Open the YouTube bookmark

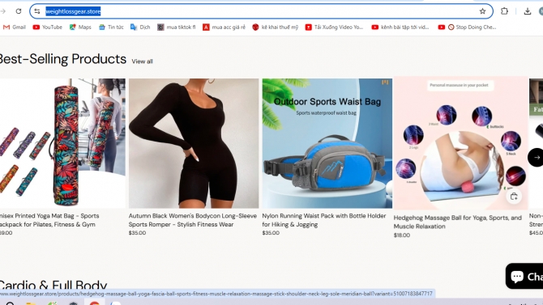pyautogui.click(x=48, y=27)
